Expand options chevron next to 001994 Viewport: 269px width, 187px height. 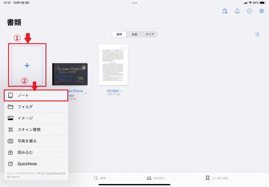click(121, 91)
